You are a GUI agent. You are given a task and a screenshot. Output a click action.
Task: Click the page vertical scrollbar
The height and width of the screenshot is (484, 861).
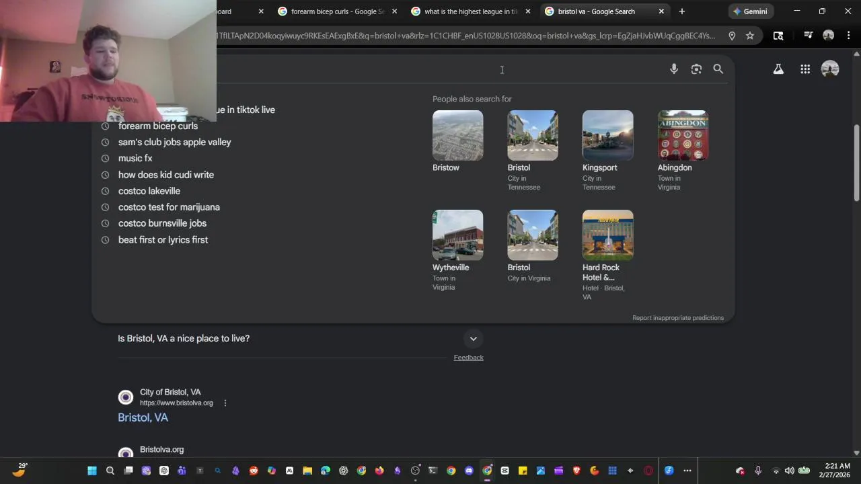pyautogui.click(x=856, y=163)
